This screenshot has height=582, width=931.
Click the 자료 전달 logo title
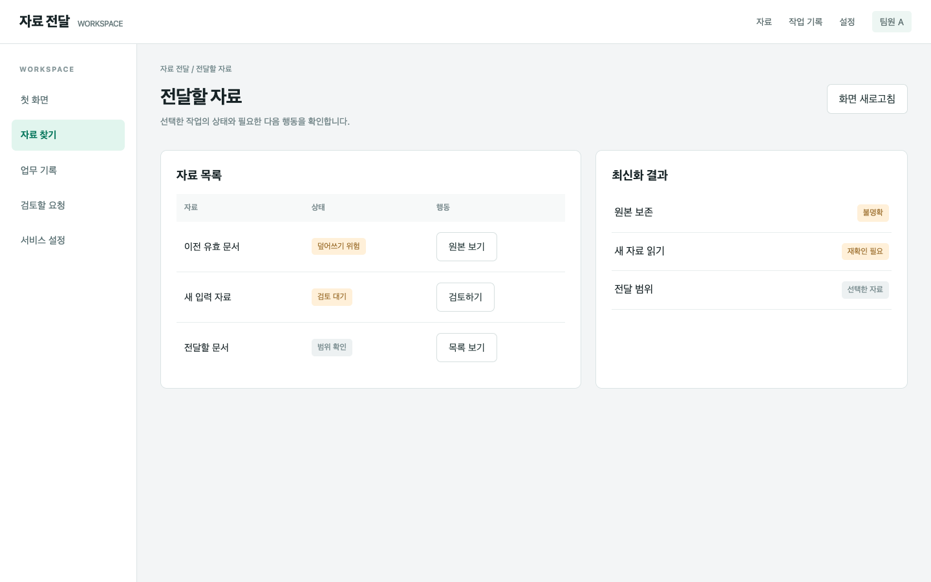[45, 21]
